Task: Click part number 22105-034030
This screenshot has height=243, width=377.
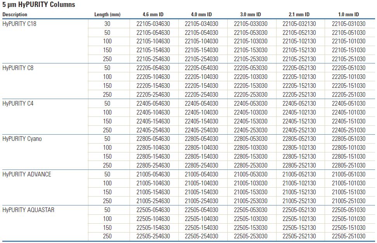Action: pos(201,24)
